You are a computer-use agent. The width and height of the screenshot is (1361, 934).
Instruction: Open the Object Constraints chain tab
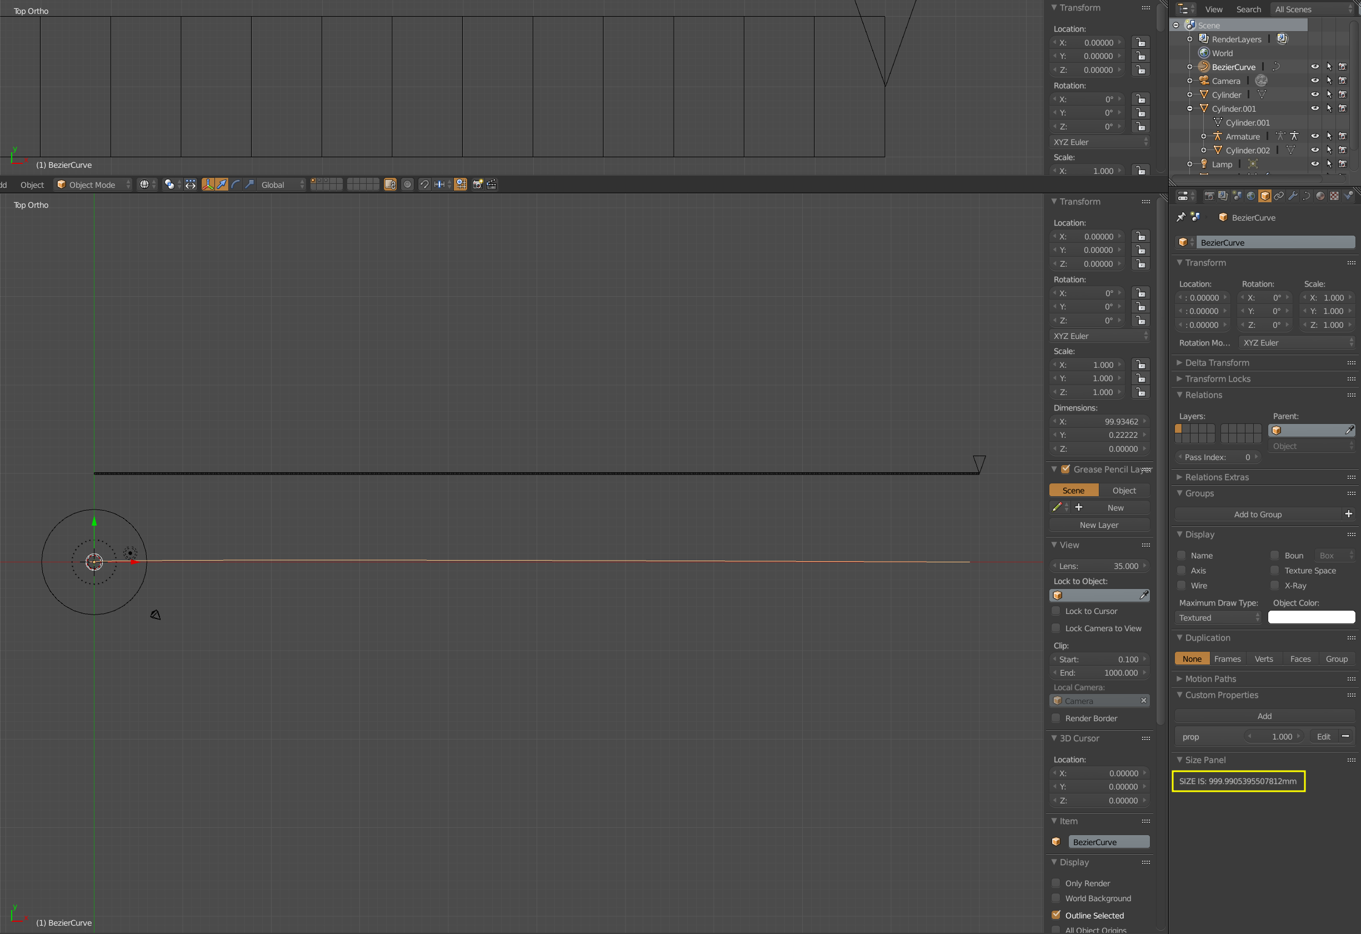click(x=1278, y=196)
